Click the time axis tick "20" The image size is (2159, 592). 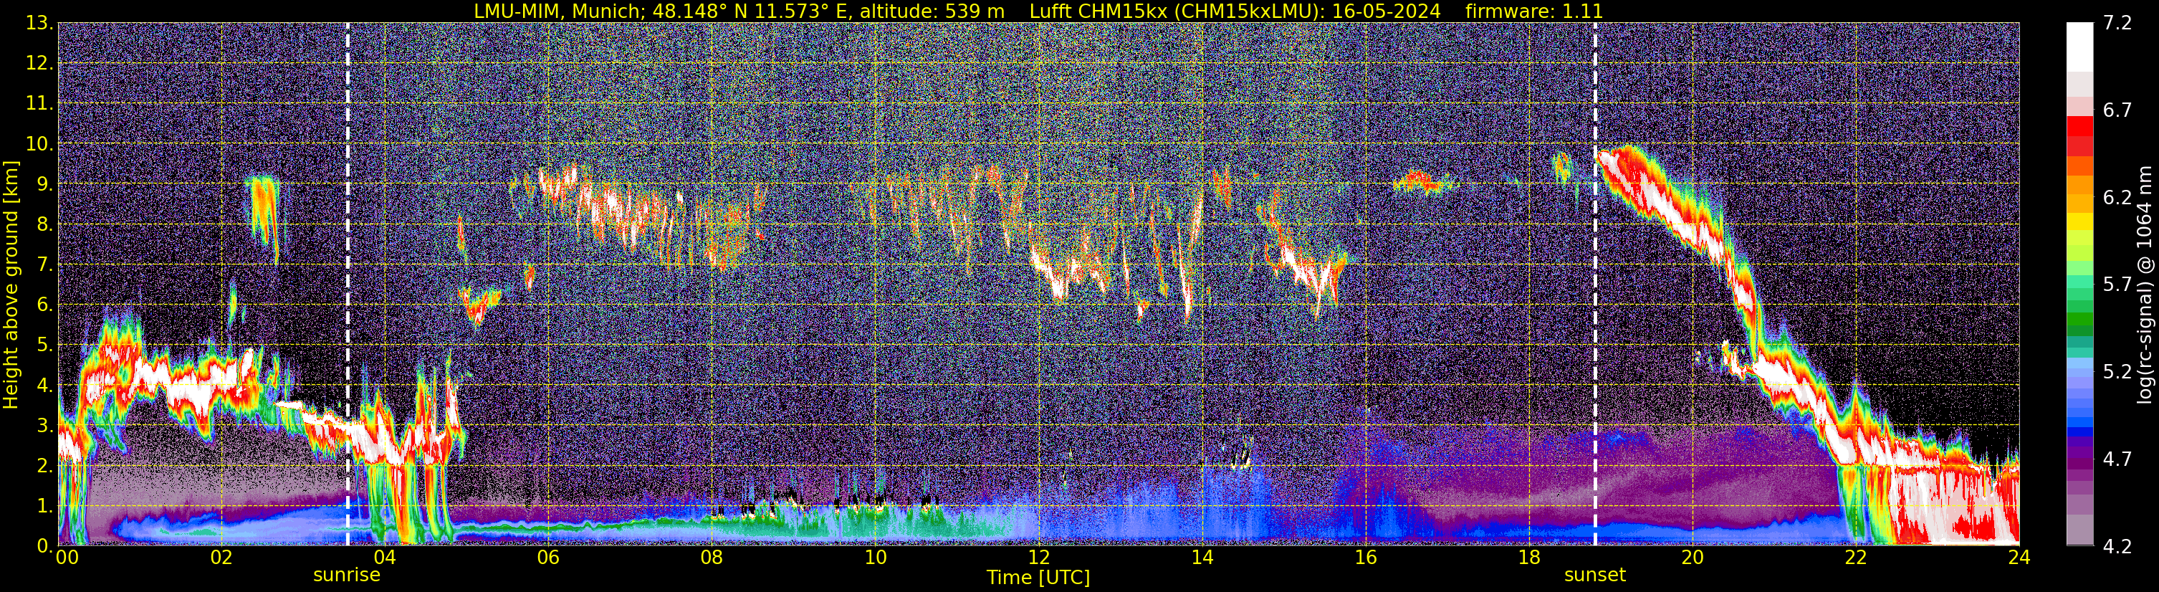pos(1693,558)
